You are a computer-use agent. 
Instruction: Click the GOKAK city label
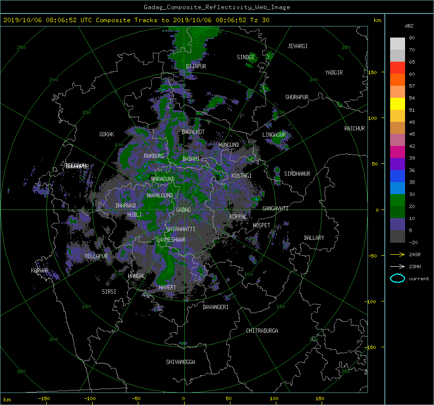pos(107,134)
